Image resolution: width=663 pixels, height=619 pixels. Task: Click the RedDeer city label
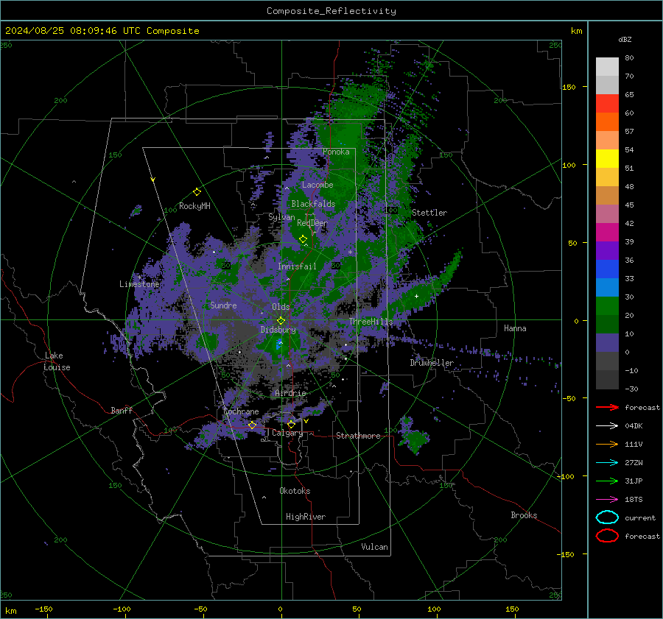pyautogui.click(x=312, y=223)
